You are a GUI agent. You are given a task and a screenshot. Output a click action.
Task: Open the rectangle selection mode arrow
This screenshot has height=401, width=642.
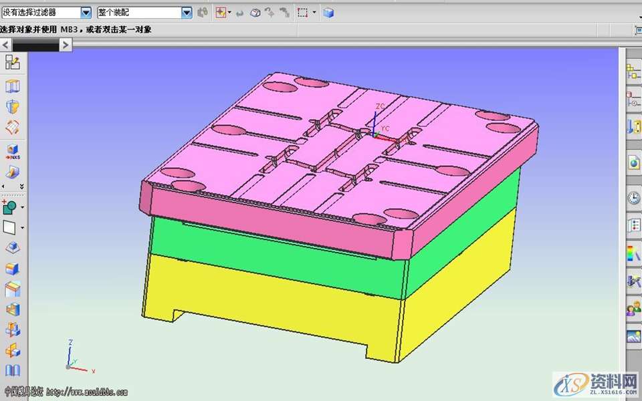(x=314, y=13)
